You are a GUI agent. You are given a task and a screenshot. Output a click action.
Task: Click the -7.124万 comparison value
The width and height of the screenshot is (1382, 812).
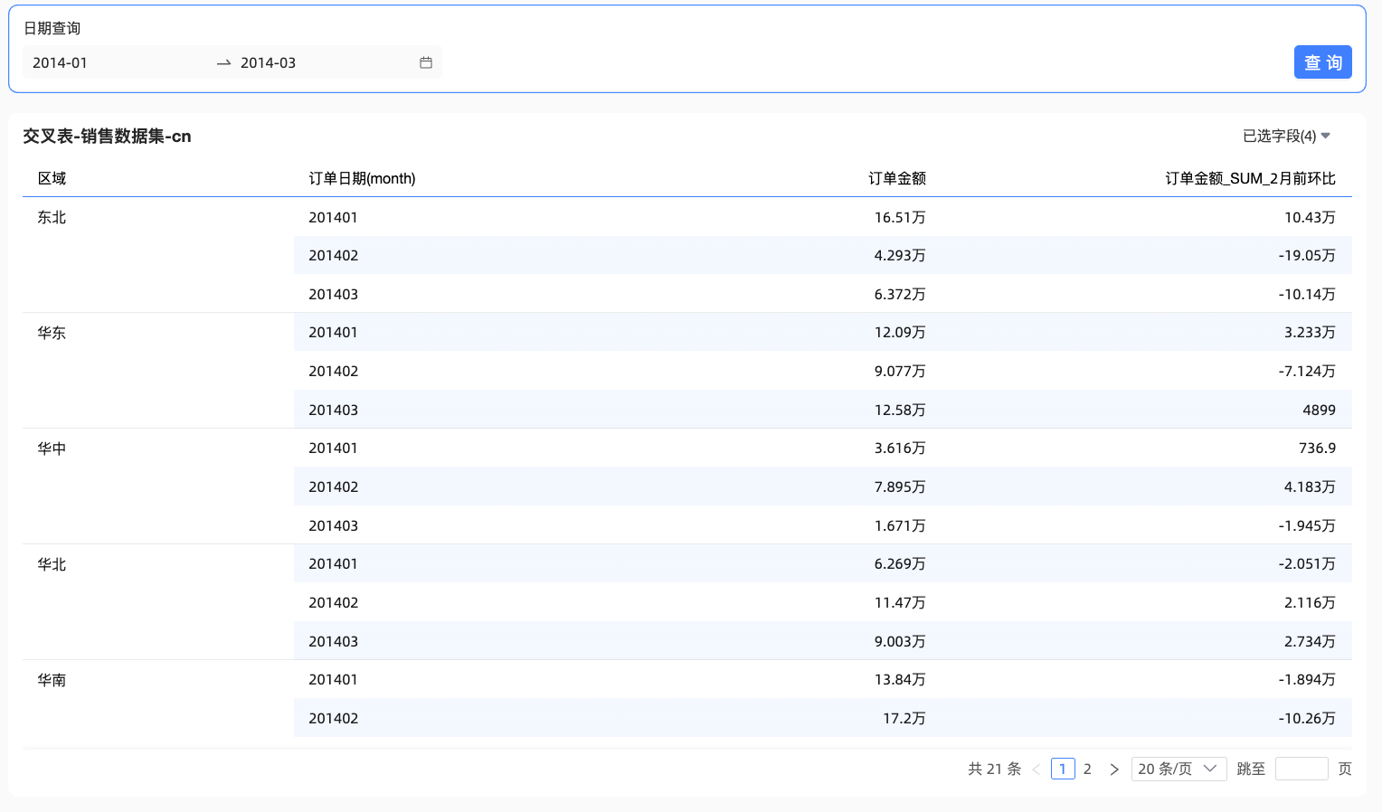coord(1307,371)
